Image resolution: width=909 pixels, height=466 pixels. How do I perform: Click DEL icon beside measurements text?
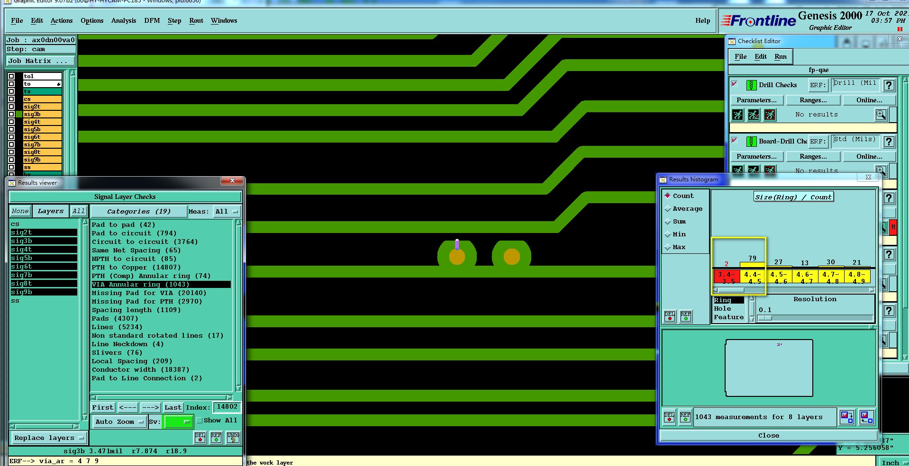click(669, 417)
